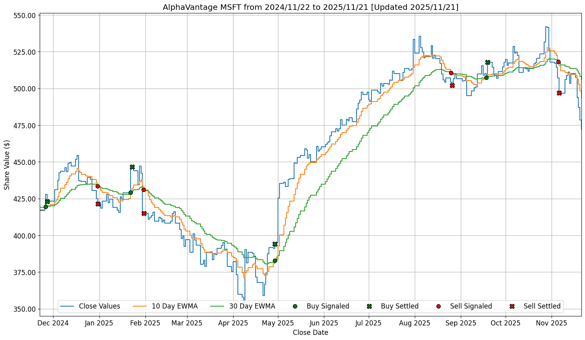Click the buy settled X in mid-September 2025
Screen dimensions: 585x340
point(487,62)
